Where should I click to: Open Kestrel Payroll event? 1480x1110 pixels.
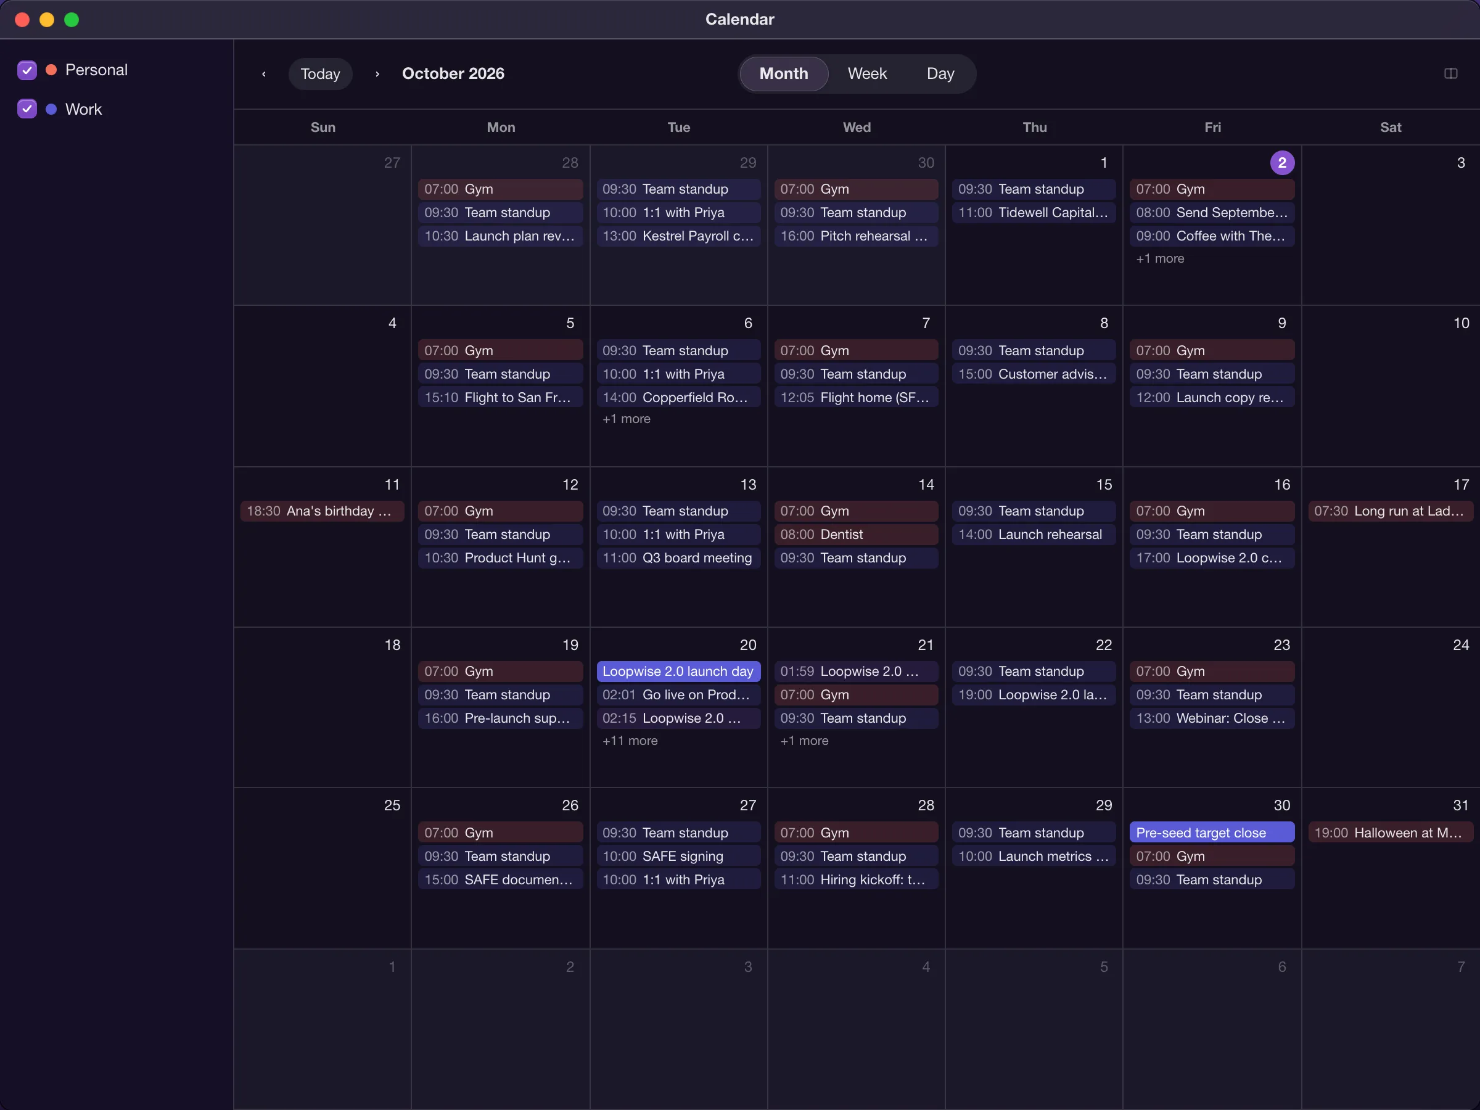pos(678,236)
